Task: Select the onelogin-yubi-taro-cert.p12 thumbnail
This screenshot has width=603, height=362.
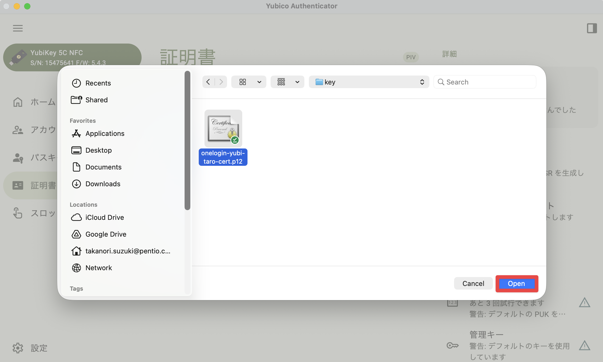Action: click(223, 129)
